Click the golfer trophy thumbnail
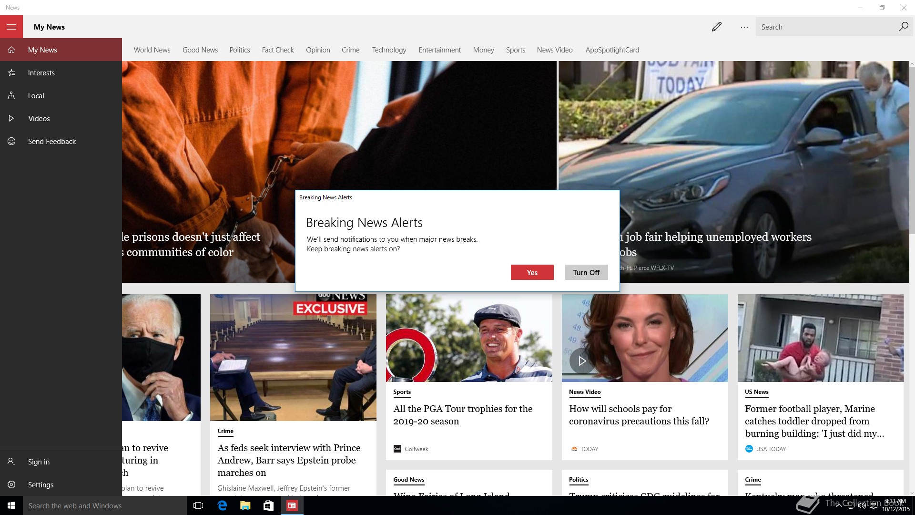The width and height of the screenshot is (915, 515). pyautogui.click(x=469, y=338)
